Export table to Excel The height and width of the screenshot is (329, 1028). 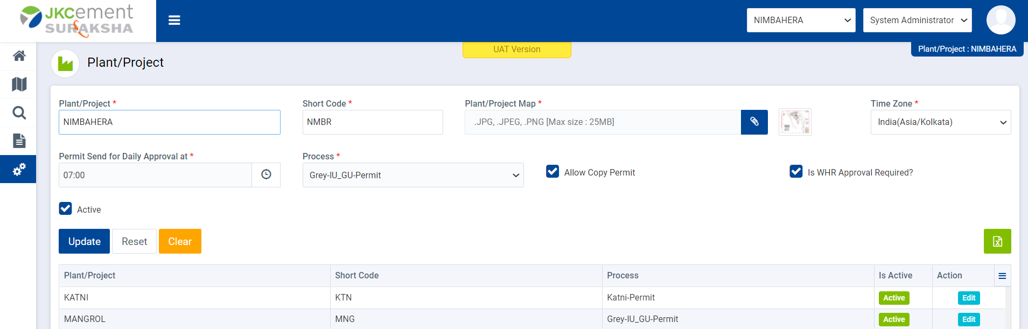tap(997, 241)
